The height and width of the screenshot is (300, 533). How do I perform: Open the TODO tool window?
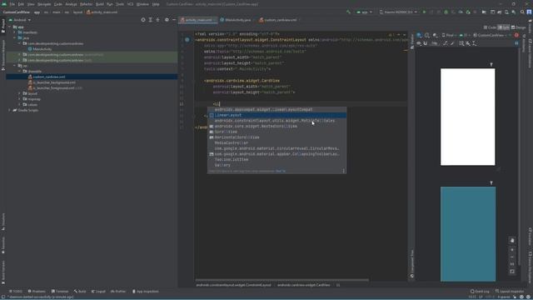click(x=16, y=292)
